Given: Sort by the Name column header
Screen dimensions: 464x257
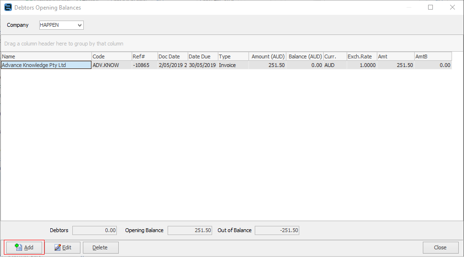Looking at the screenshot, I should coord(46,56).
